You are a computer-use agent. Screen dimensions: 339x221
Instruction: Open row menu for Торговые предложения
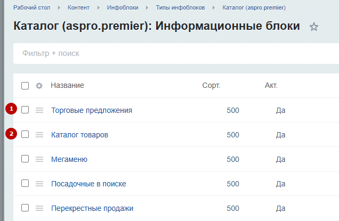coord(39,110)
